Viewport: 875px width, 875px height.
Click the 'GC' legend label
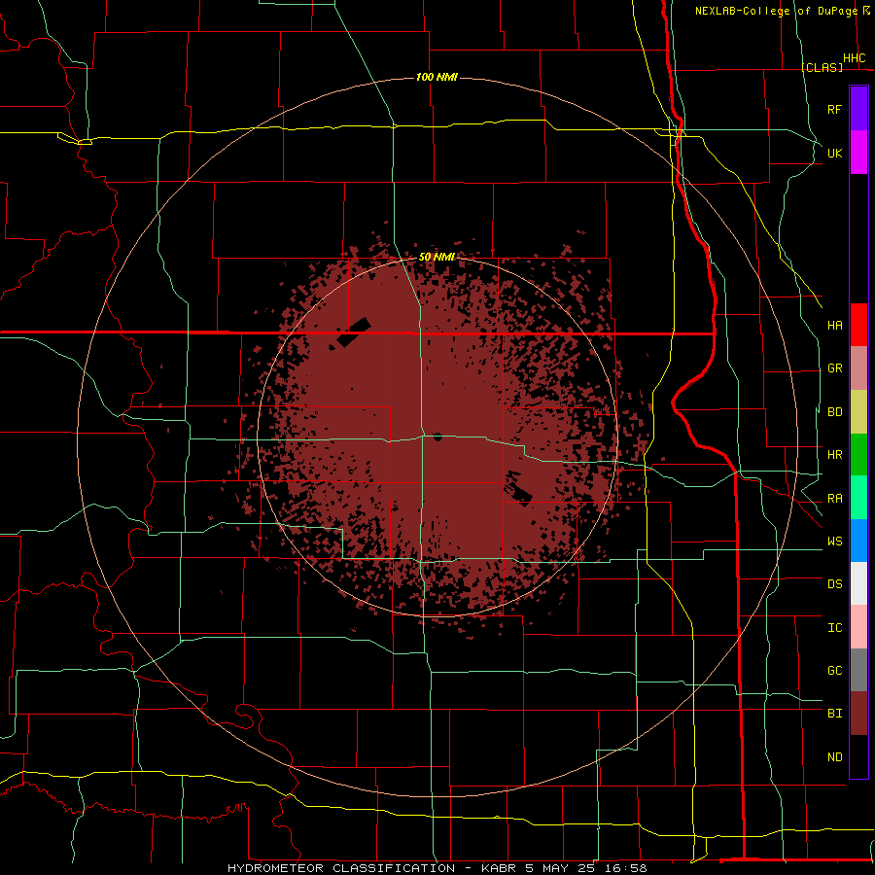pos(834,671)
